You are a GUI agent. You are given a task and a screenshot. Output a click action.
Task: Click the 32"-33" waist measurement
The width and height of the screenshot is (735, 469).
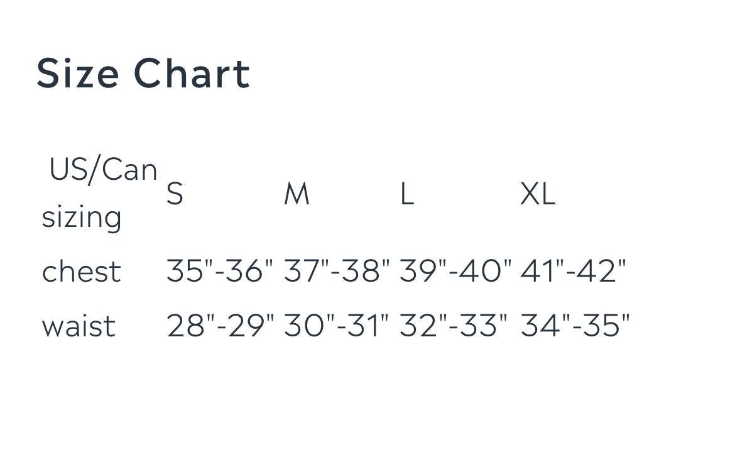(x=454, y=326)
